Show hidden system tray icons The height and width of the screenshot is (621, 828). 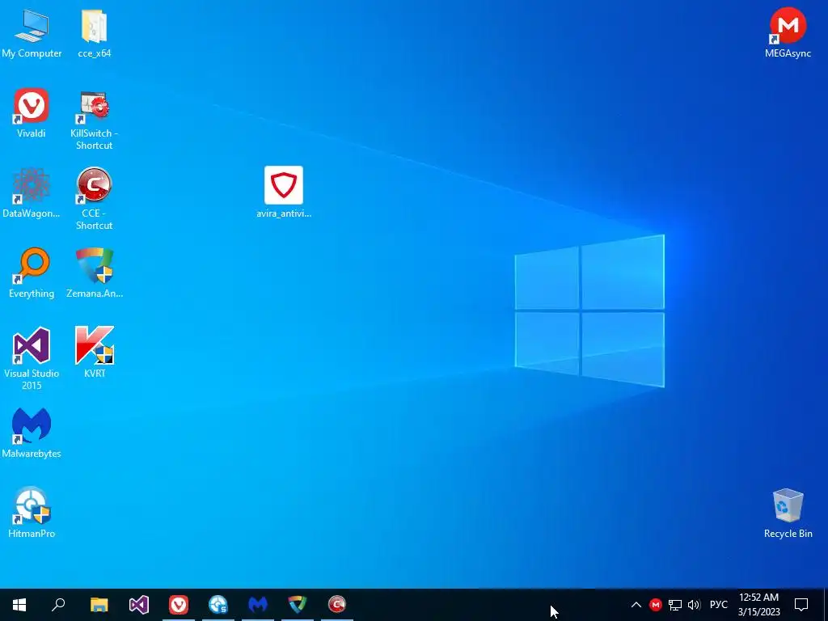(x=636, y=605)
